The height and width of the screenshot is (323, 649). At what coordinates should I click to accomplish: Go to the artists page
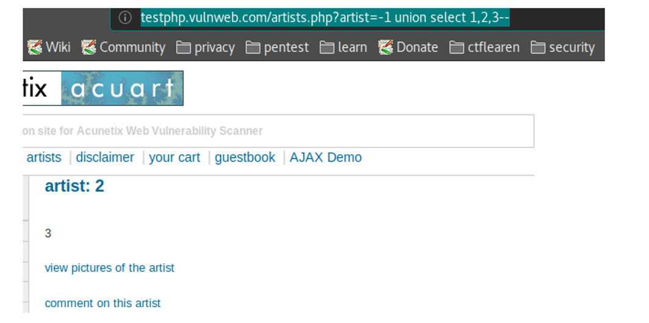[44, 157]
